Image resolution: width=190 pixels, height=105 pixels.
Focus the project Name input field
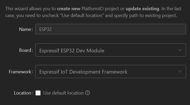tap(111, 29)
